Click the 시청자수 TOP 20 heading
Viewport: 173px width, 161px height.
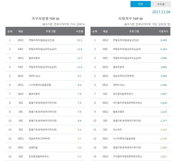pyautogui.click(x=131, y=18)
